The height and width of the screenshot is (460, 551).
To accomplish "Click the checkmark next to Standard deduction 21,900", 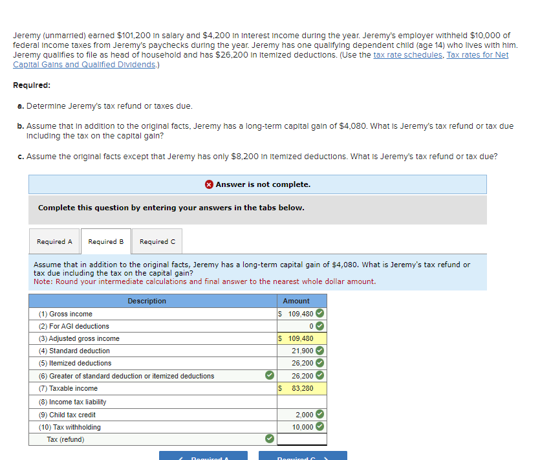I will [319, 351].
